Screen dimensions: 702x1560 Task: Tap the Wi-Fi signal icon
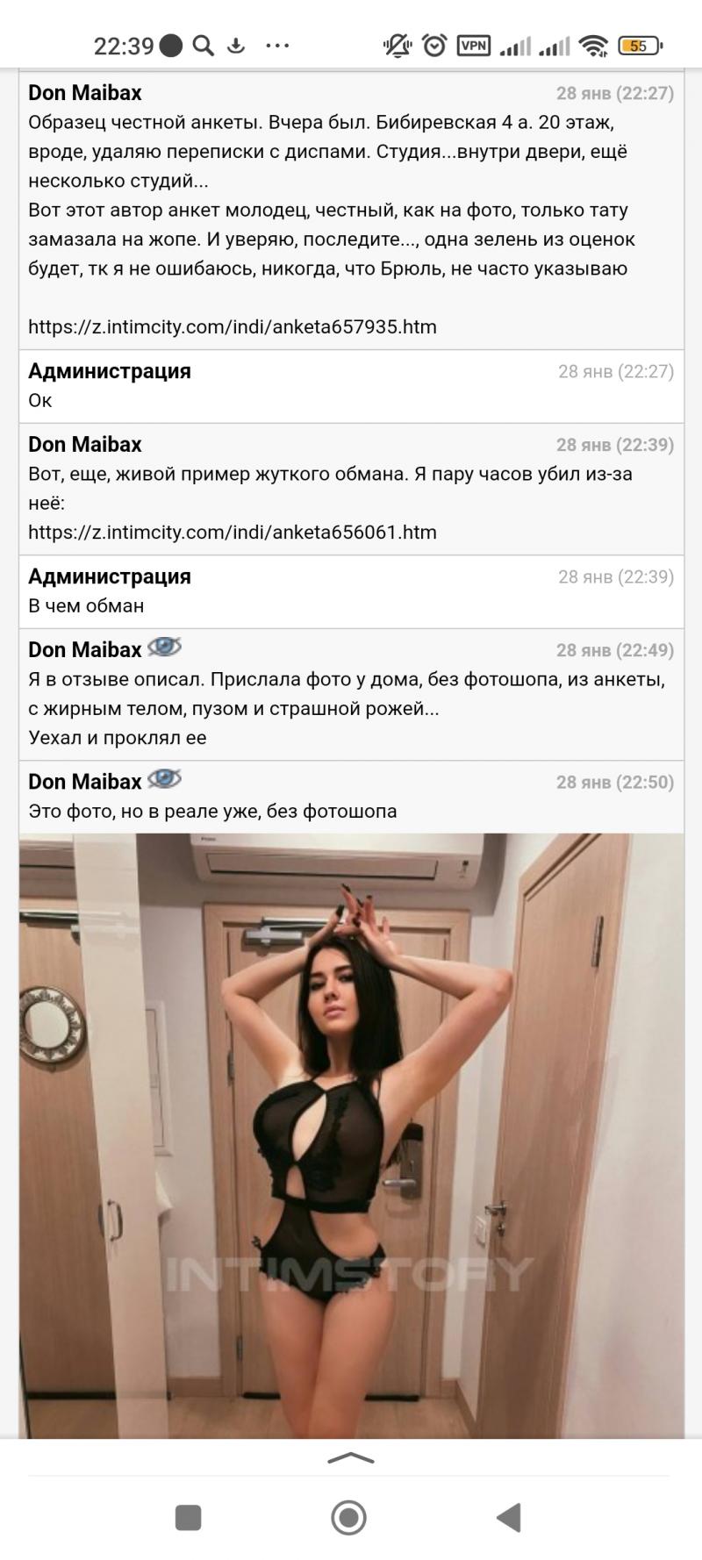(594, 46)
